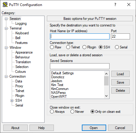Close the PuTTY Configuration window
This screenshot has height=133, width=136.
[x=129, y=5]
